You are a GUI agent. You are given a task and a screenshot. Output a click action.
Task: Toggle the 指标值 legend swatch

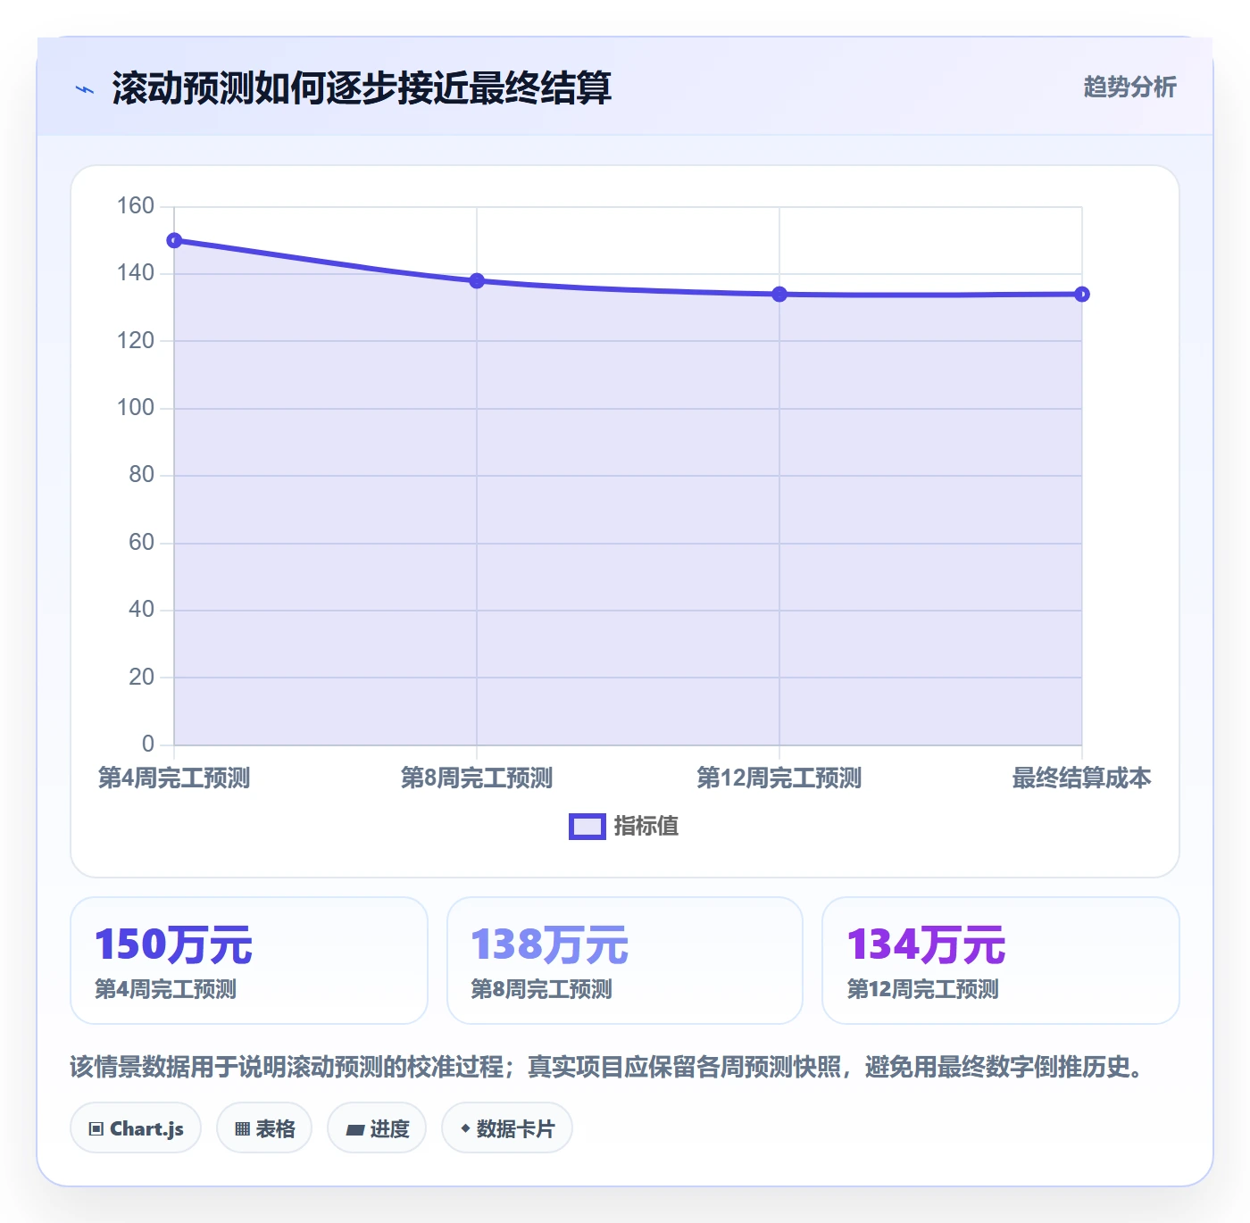coord(587,827)
